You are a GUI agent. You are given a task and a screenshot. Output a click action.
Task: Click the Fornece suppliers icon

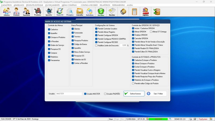coord(17,12)
